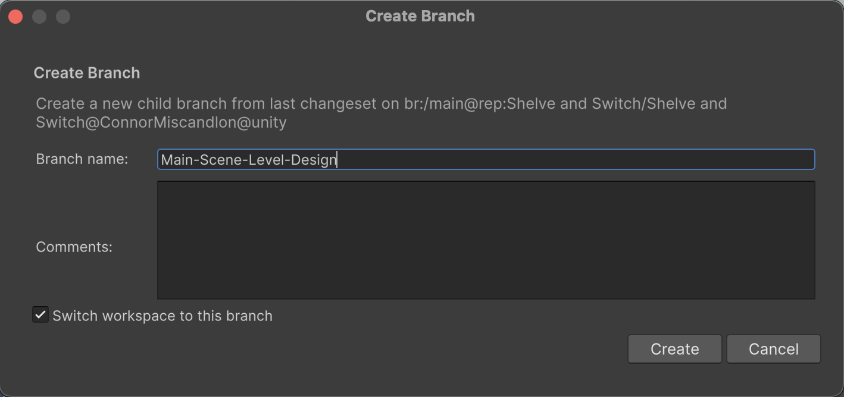Place cursor after "Design" in branch name
The image size is (844, 397).
tap(337, 160)
